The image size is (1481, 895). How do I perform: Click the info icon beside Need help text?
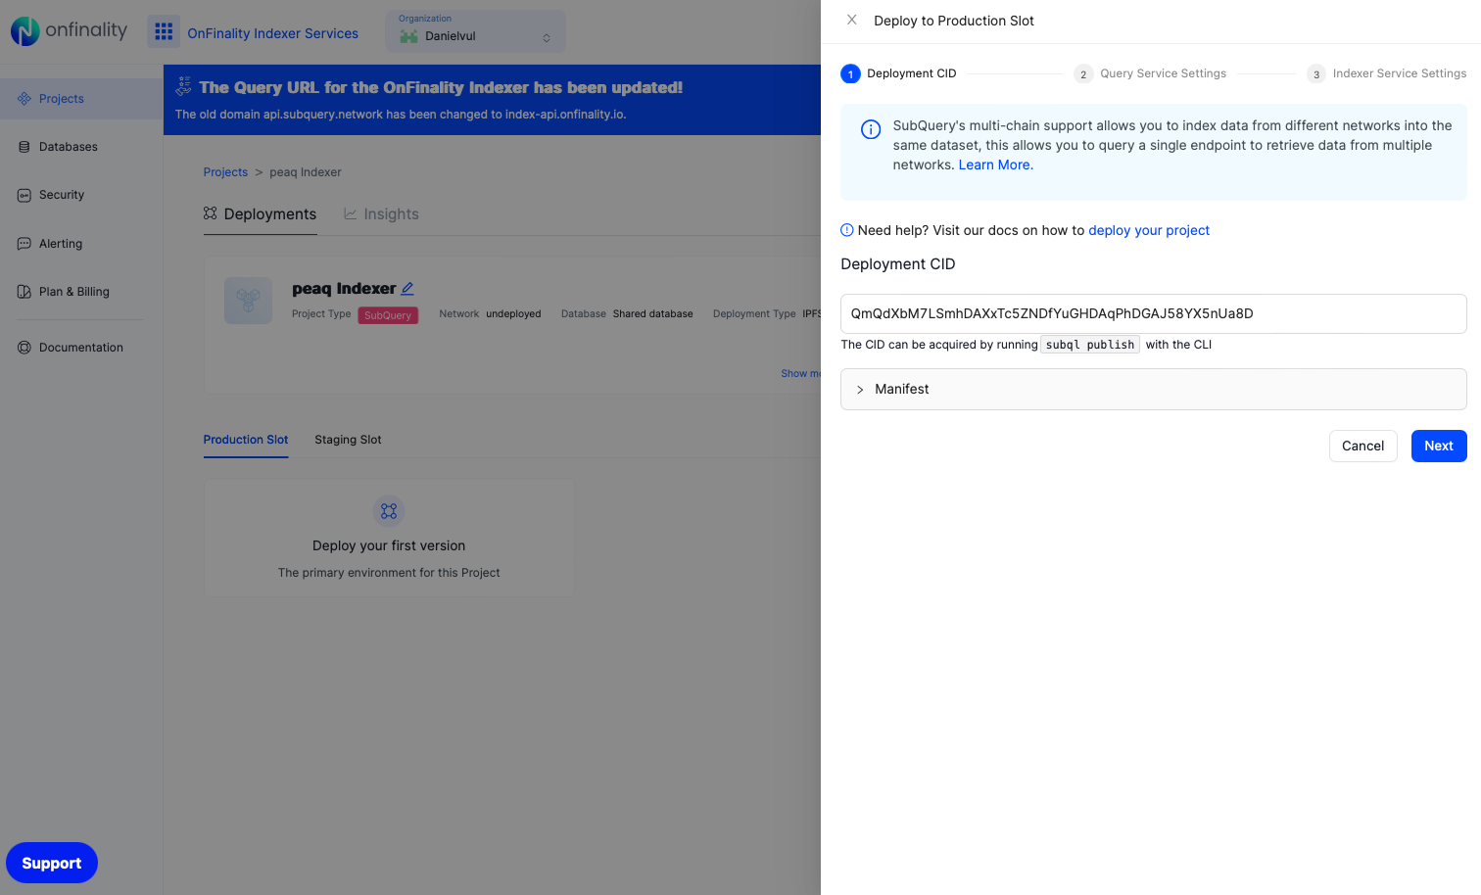845,229
